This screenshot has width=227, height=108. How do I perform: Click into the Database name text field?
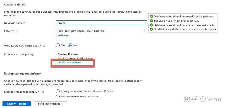click(x=101, y=23)
